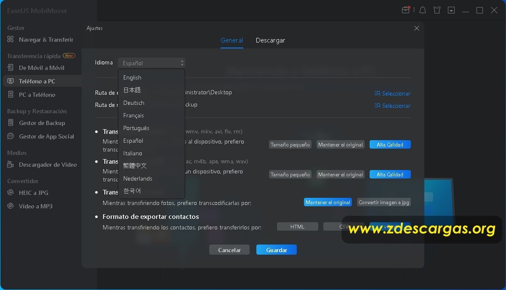Screen dimensions: 506x290
Task: Click the Guardar button
Action: click(x=277, y=250)
